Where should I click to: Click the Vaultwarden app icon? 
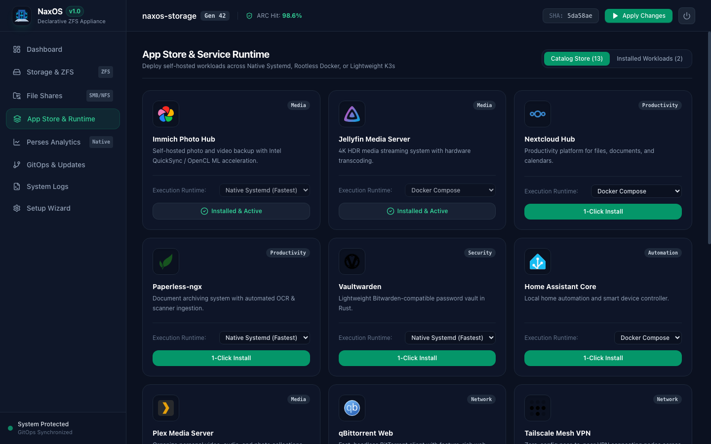[x=352, y=261]
